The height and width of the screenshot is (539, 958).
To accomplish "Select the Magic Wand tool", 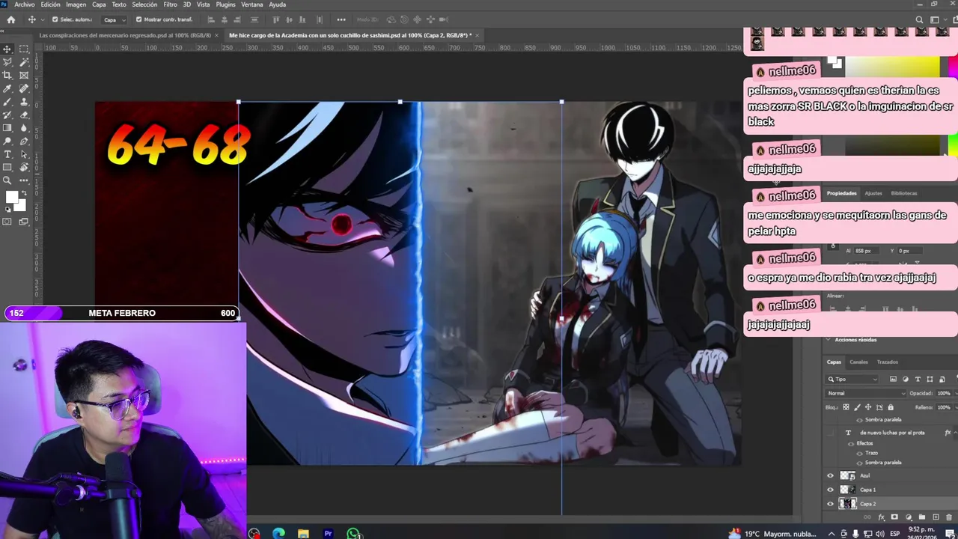I will (x=24, y=62).
